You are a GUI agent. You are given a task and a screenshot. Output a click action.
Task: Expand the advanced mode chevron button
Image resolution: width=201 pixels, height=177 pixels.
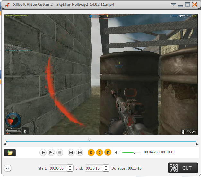tap(8, 168)
